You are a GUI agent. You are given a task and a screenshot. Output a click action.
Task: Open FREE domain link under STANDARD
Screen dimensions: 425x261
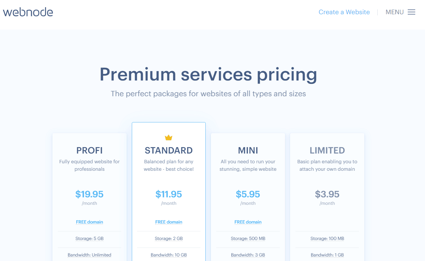169,222
